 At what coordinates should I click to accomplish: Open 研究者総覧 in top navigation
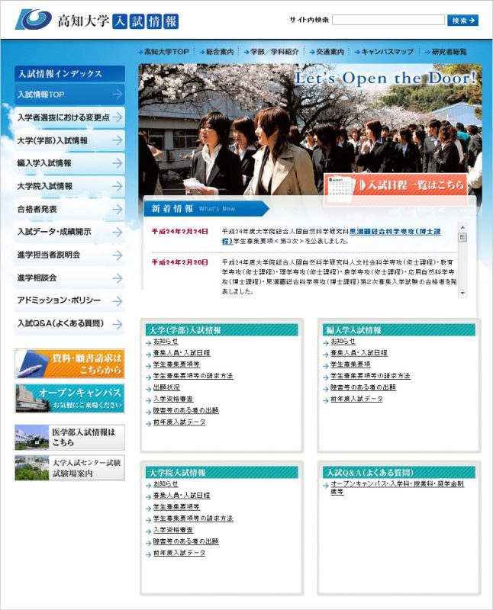(x=449, y=52)
